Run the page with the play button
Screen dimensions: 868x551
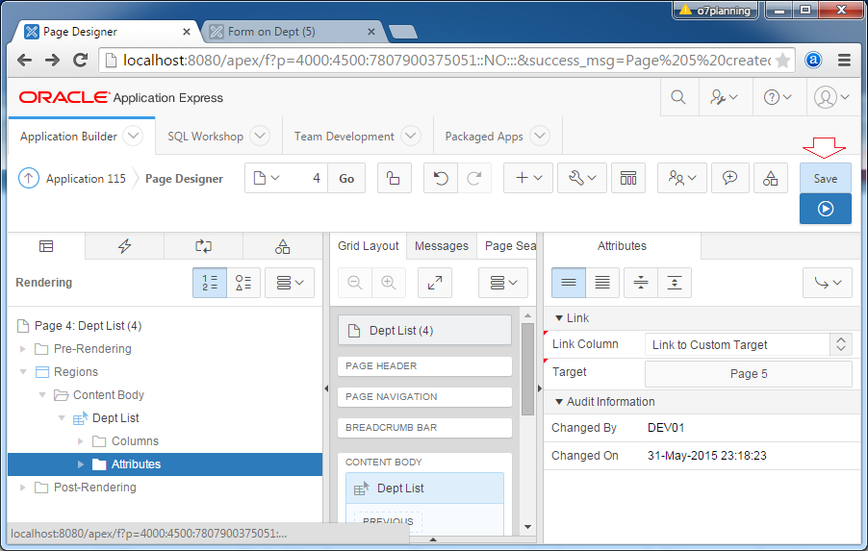[x=825, y=209]
